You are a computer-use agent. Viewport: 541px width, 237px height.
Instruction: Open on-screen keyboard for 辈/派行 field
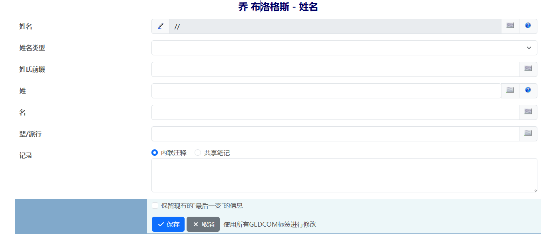[528, 134]
